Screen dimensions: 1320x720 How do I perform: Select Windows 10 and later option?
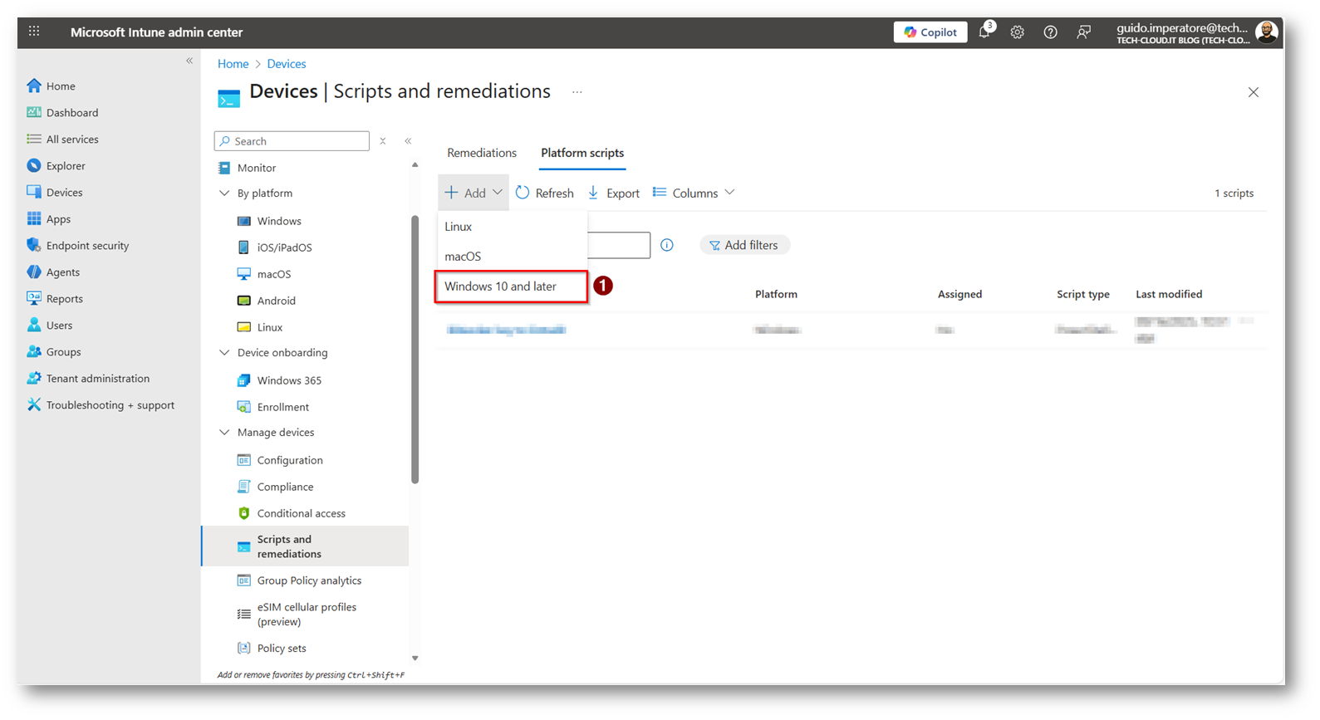[x=501, y=287]
